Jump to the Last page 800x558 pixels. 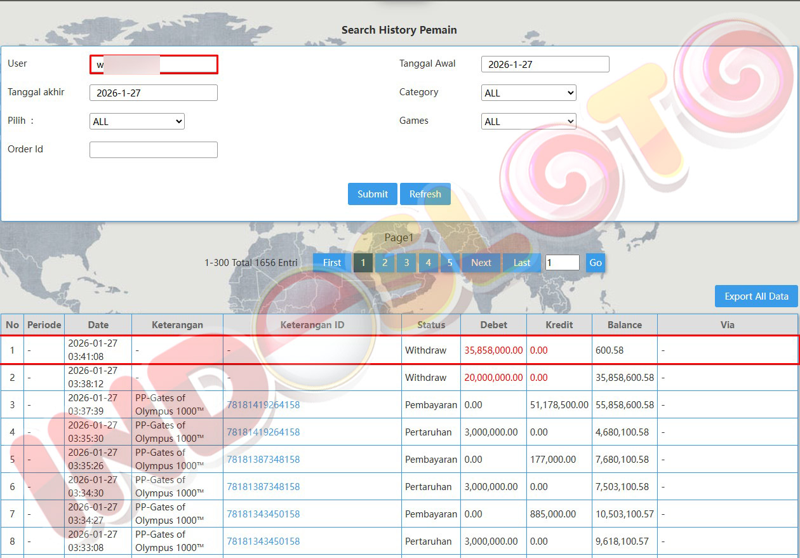[x=521, y=263]
